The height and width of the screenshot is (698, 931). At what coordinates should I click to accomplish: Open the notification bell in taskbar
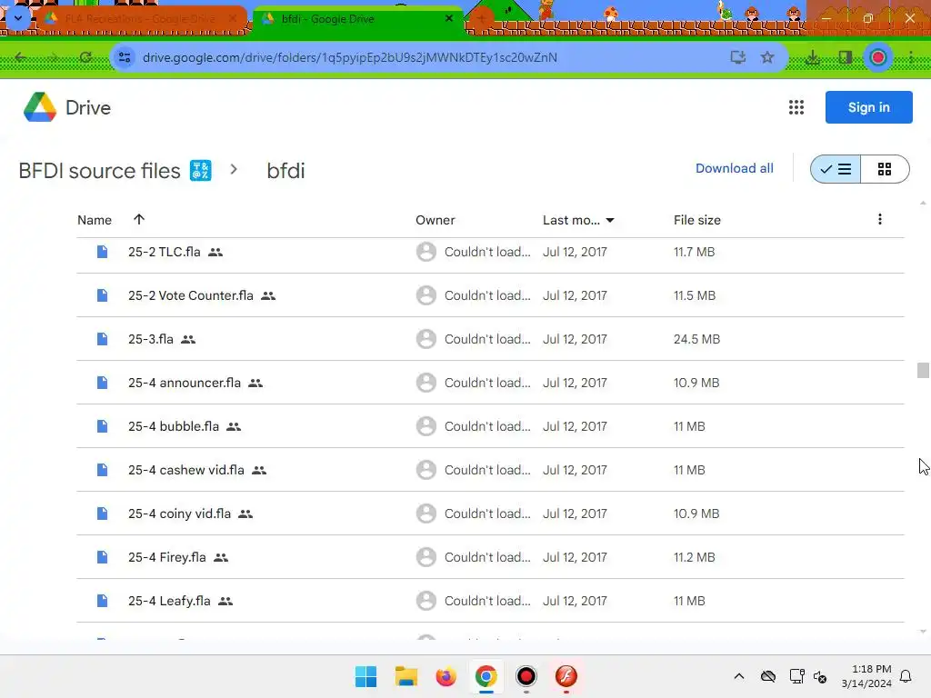click(x=906, y=676)
